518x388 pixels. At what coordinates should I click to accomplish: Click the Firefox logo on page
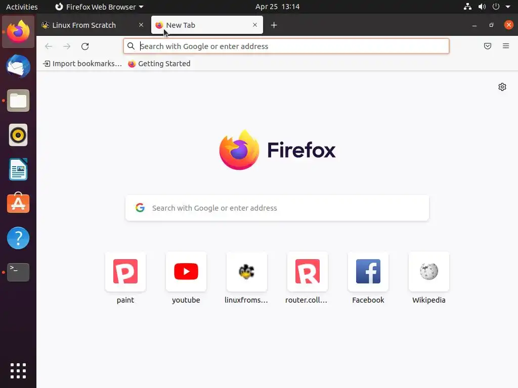pyautogui.click(x=278, y=150)
